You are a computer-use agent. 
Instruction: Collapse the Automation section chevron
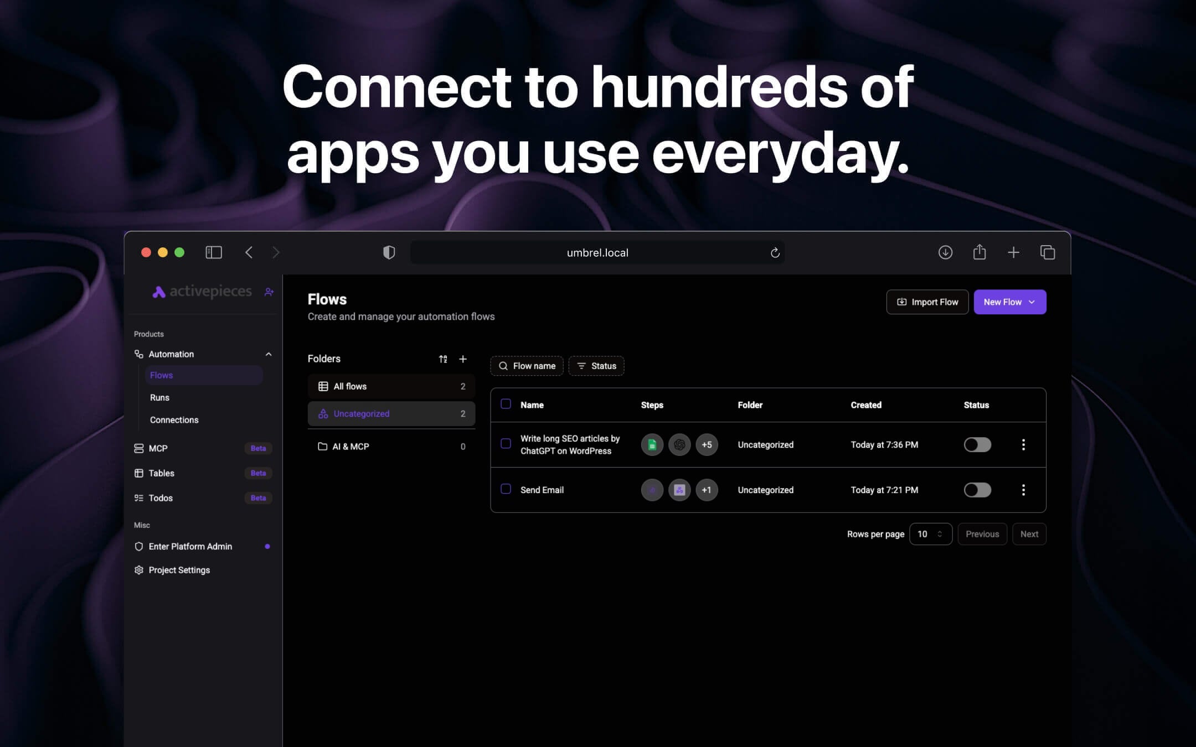tap(269, 354)
